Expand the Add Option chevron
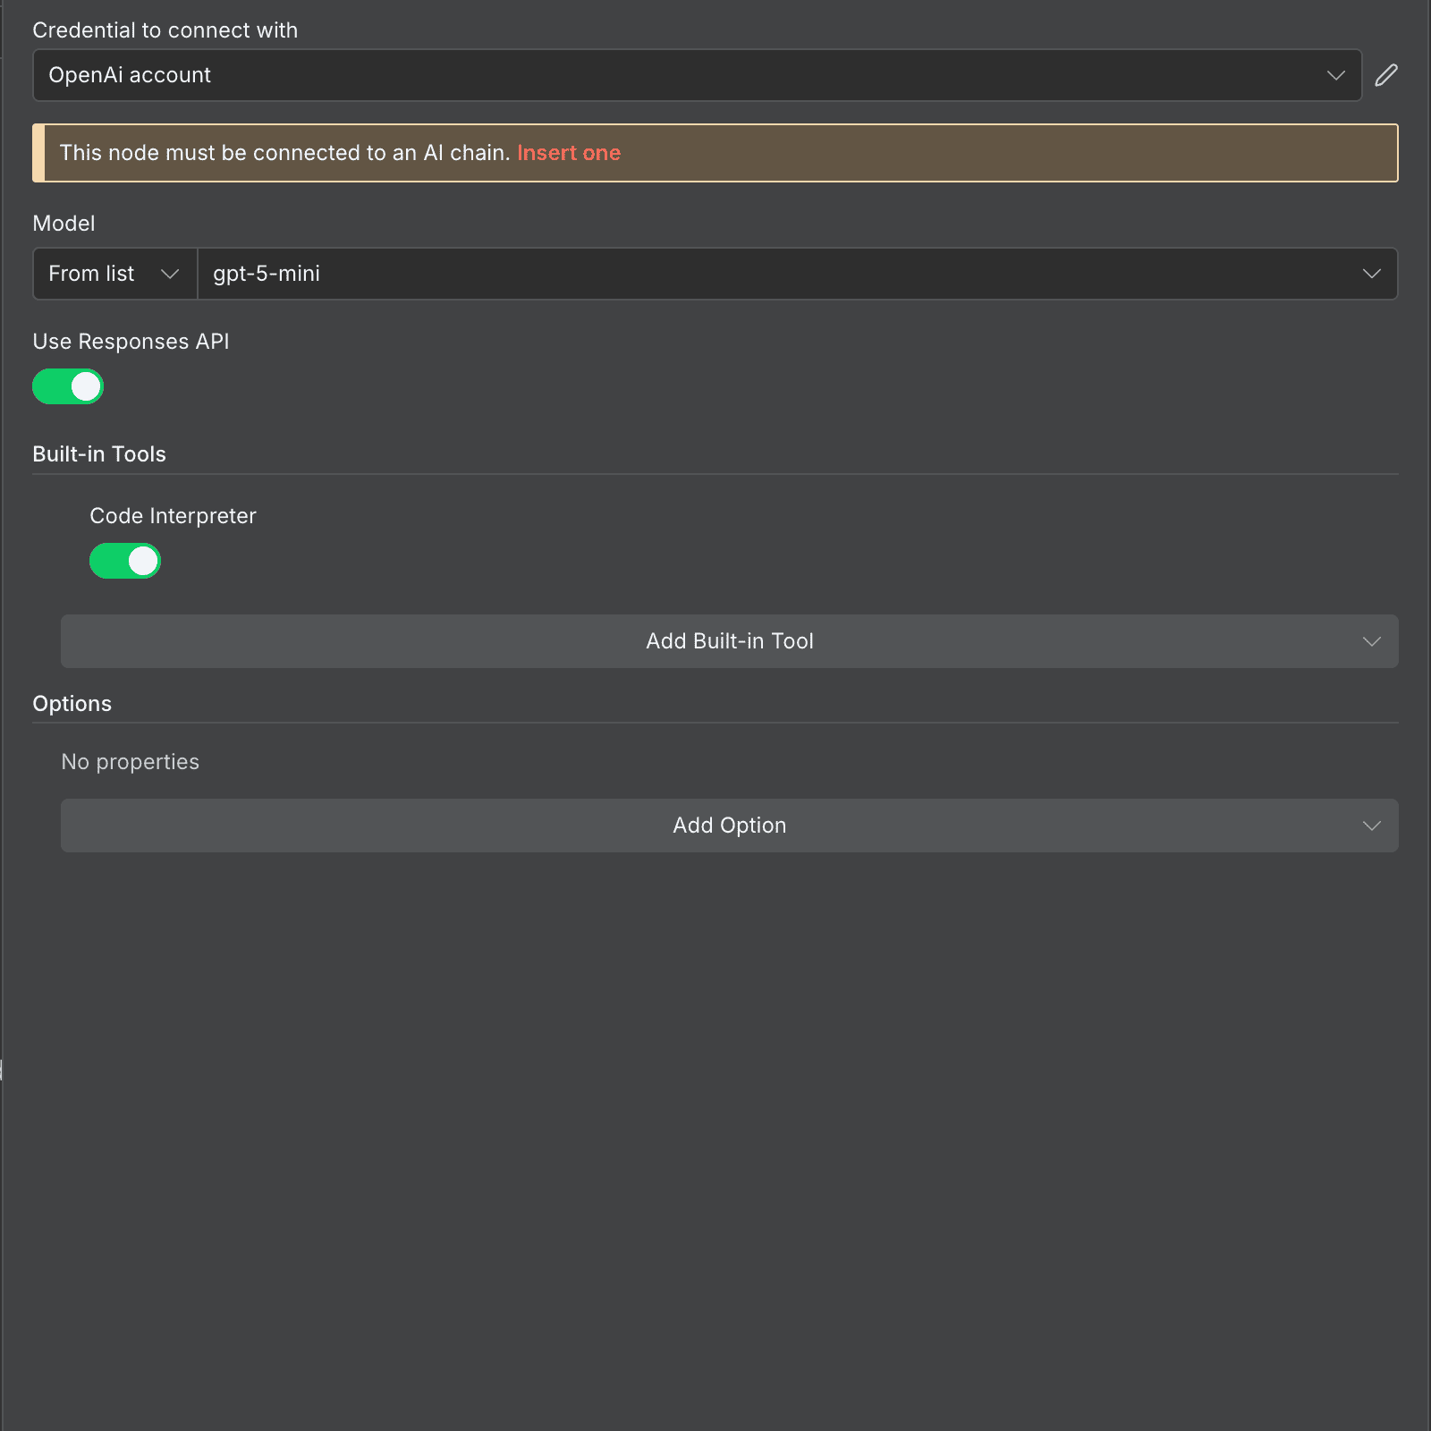Image resolution: width=1431 pixels, height=1431 pixels. [x=1371, y=826]
